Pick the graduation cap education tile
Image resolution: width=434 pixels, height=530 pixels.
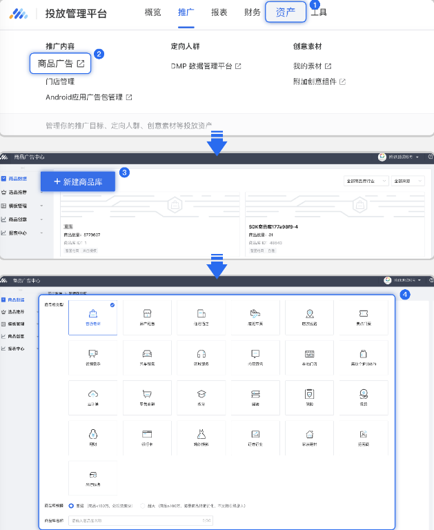click(201, 397)
